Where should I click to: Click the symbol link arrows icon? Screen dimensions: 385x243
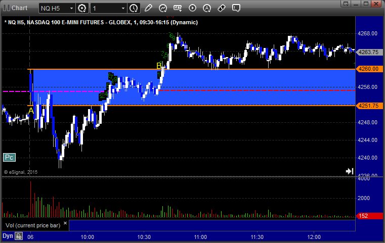point(222,8)
